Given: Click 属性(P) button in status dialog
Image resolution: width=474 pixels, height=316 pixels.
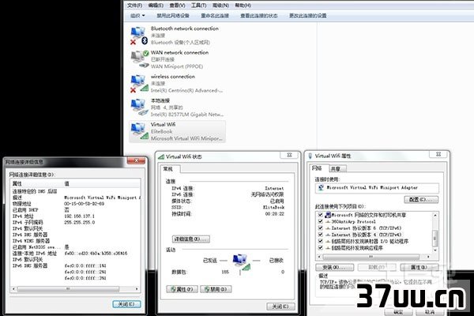Looking at the screenshot, I should (182, 289).
